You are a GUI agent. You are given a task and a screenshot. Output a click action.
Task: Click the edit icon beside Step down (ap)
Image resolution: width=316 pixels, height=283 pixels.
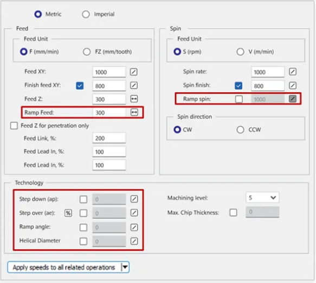click(134, 199)
